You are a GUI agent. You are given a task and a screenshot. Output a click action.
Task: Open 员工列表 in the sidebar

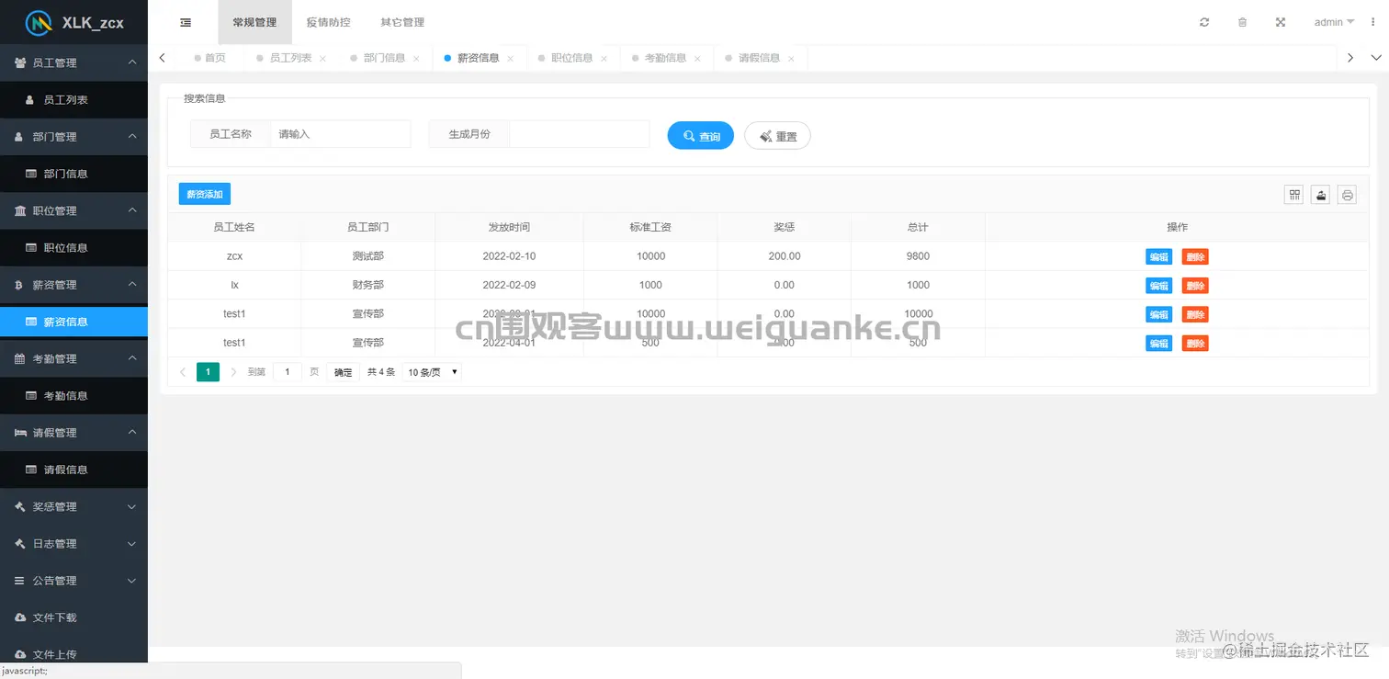pyautogui.click(x=73, y=100)
